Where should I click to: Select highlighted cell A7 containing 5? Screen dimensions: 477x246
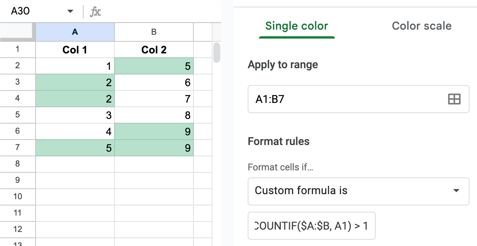click(x=75, y=148)
